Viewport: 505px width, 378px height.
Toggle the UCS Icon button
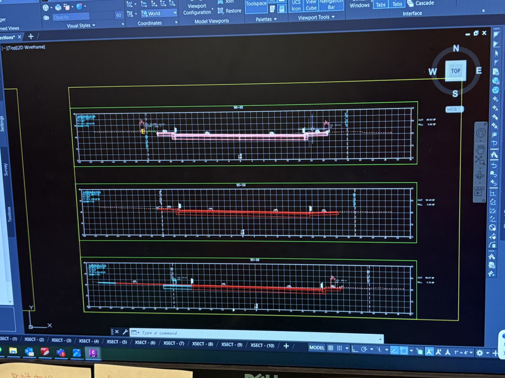coord(296,6)
